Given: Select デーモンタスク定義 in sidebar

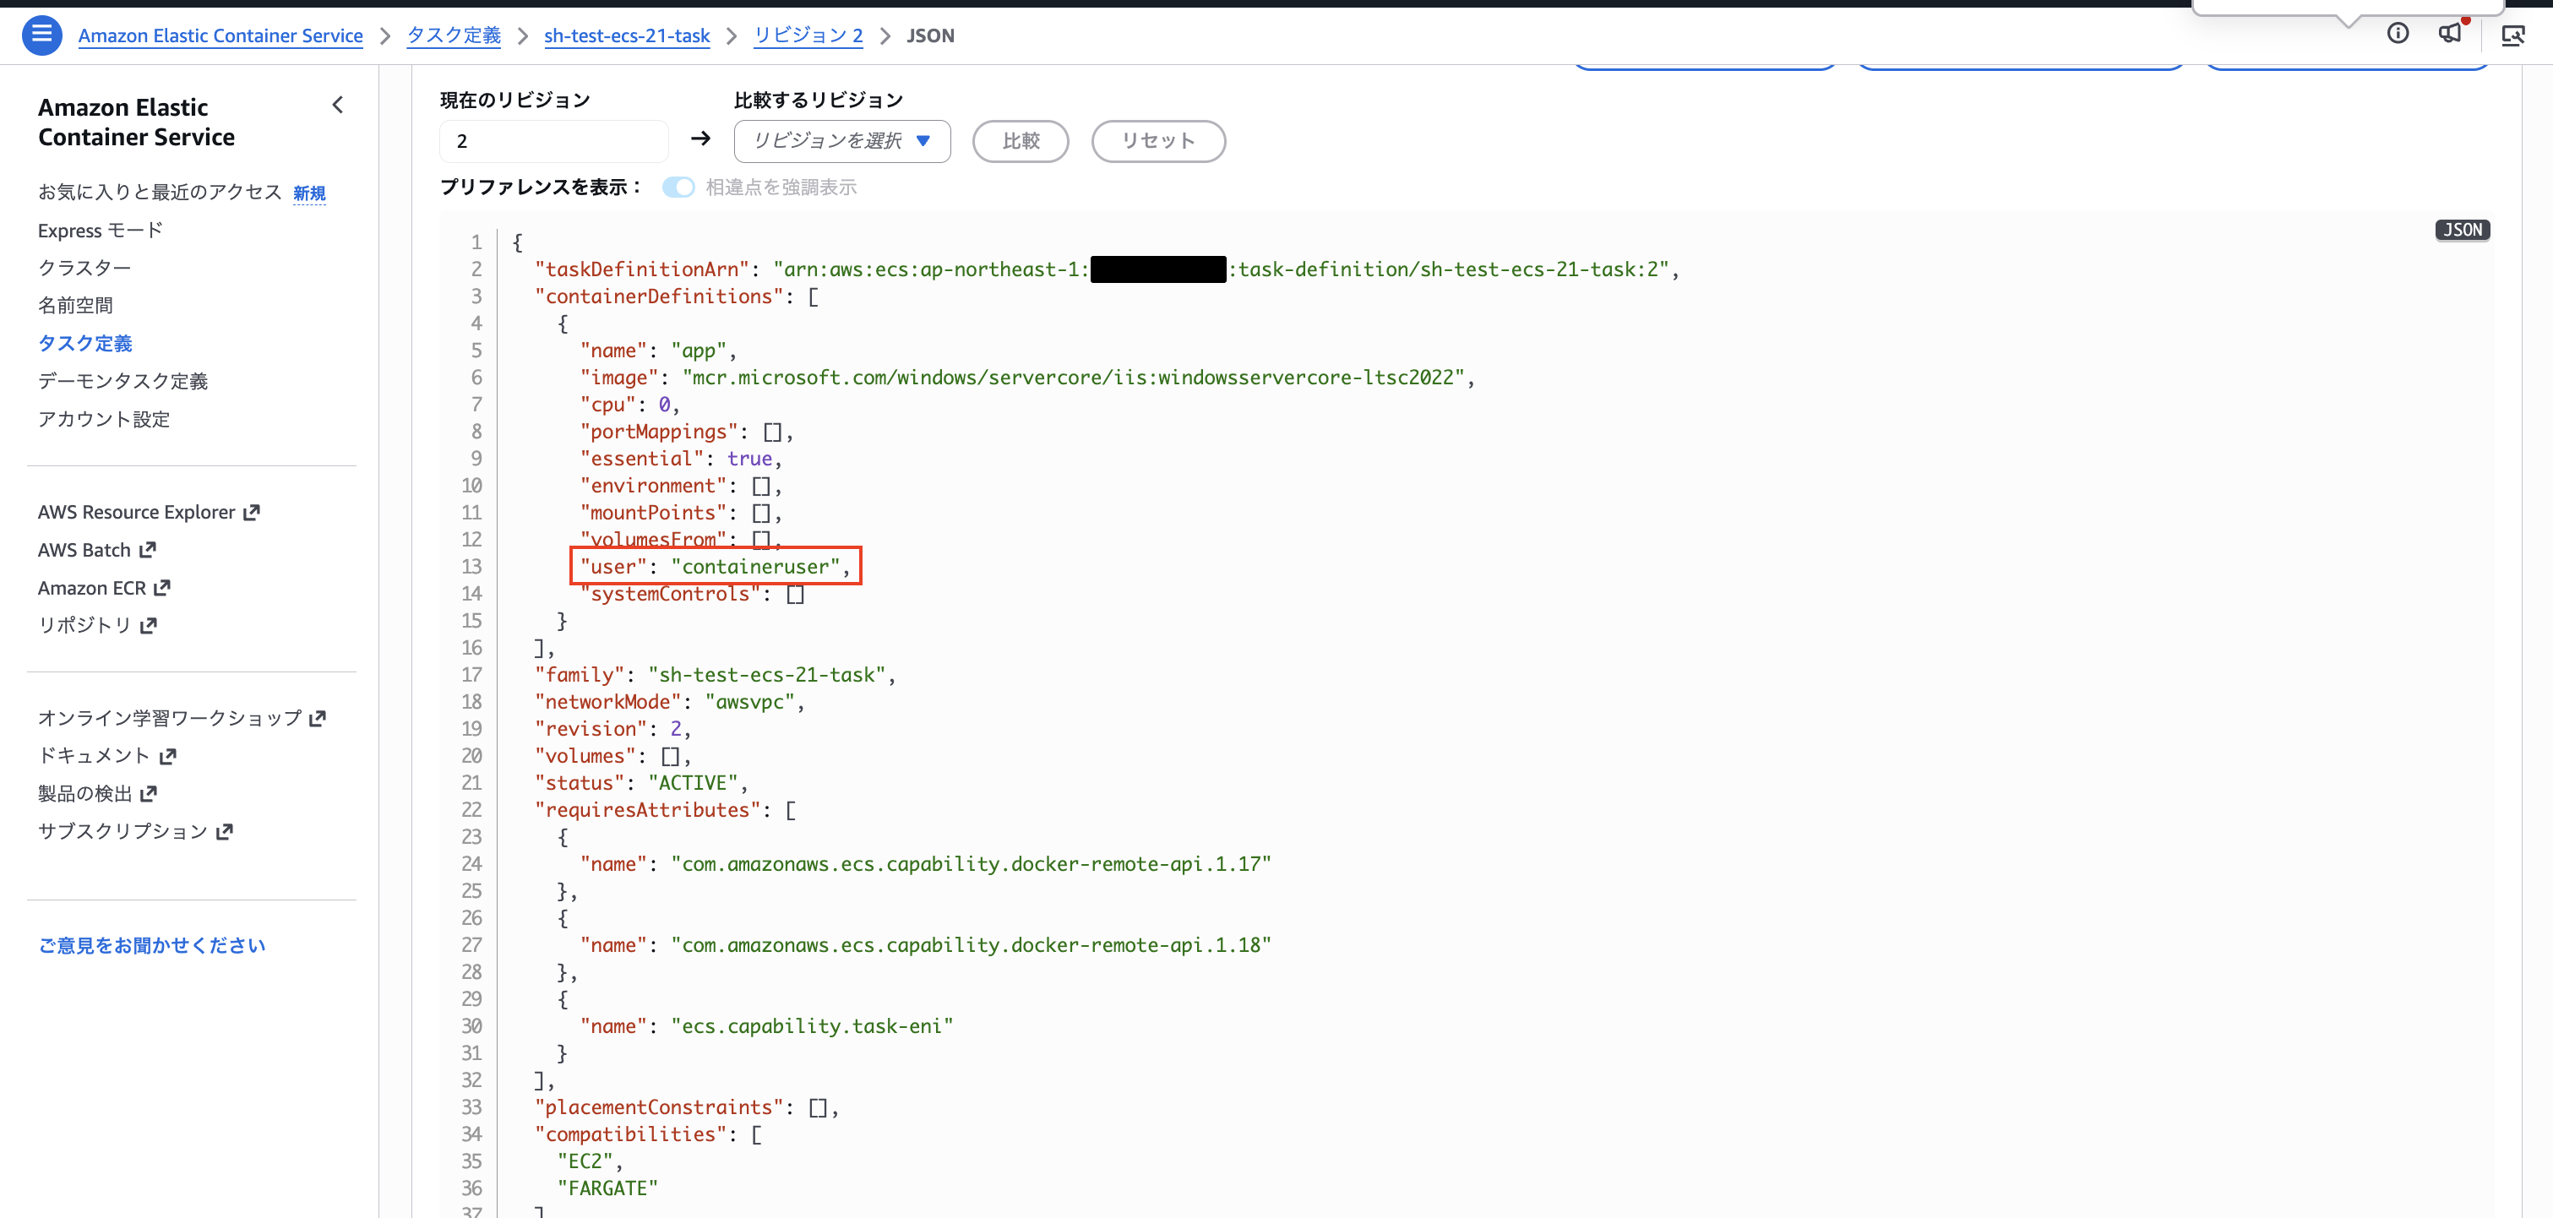Looking at the screenshot, I should 122,382.
